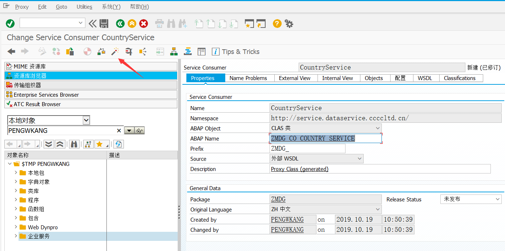Click the binoculars Find icon above the object tree

pos(74,144)
